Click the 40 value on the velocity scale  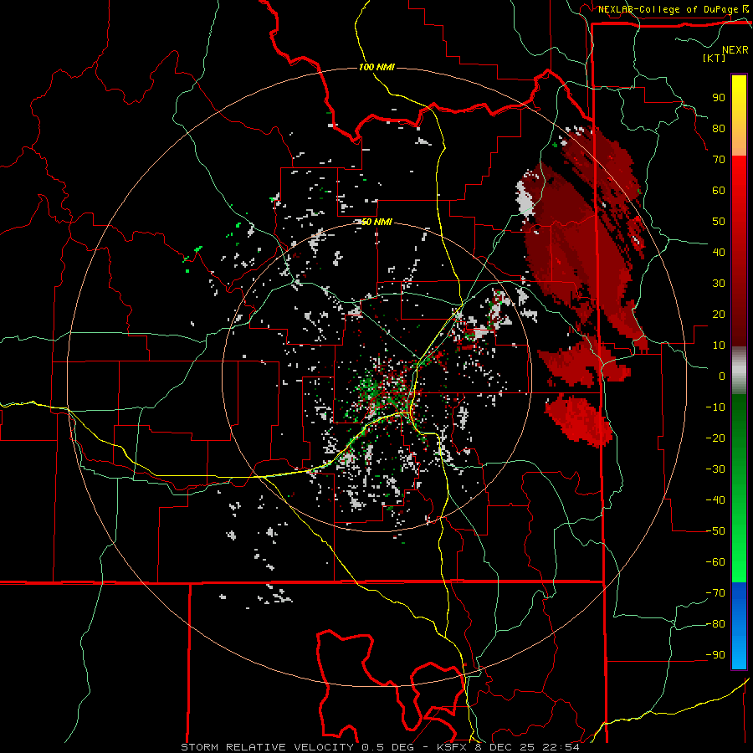tap(719, 252)
